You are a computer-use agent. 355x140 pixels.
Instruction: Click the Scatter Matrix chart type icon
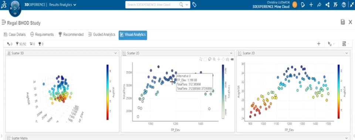pyautogui.click(x=9, y=138)
